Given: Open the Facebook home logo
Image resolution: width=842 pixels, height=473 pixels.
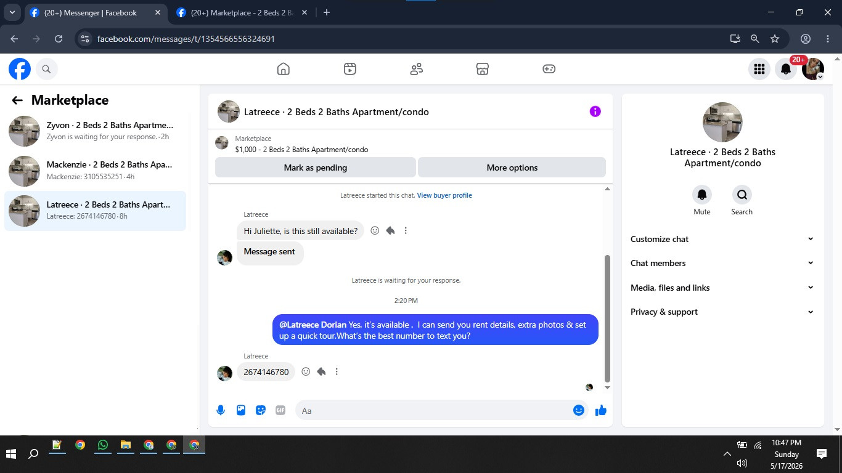Looking at the screenshot, I should point(20,69).
